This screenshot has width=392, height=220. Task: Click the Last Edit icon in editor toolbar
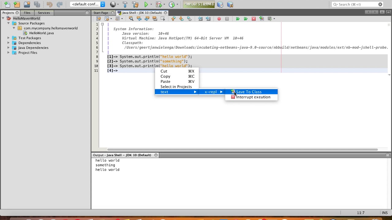click(x=99, y=19)
